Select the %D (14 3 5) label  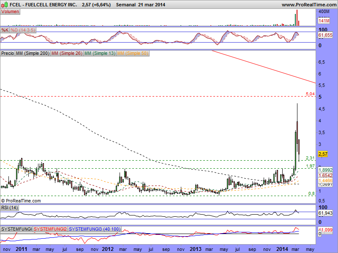pos(23,30)
